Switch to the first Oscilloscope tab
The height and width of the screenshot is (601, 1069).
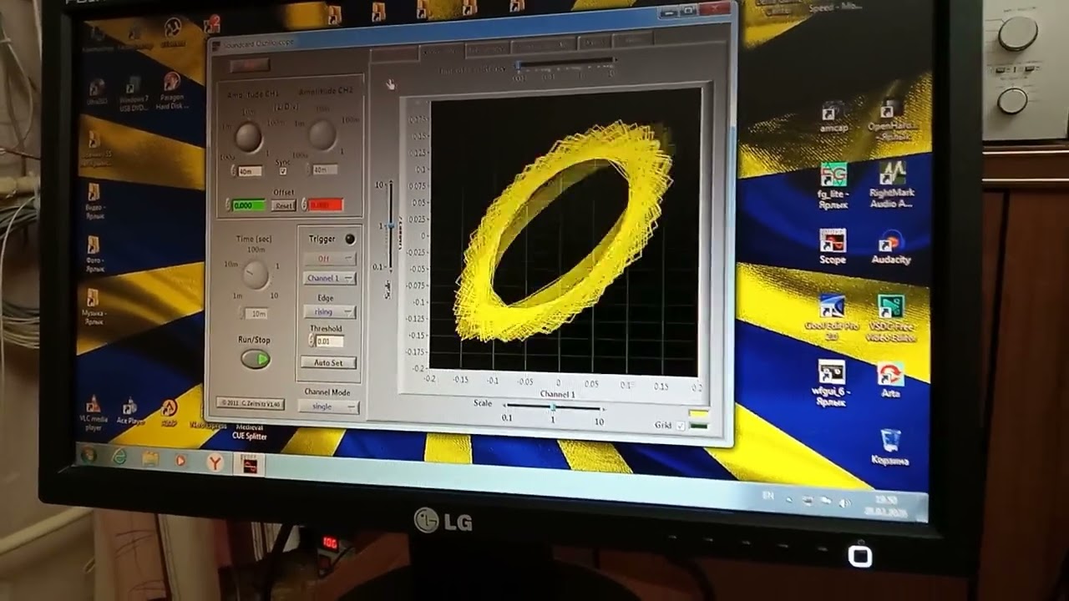394,53
